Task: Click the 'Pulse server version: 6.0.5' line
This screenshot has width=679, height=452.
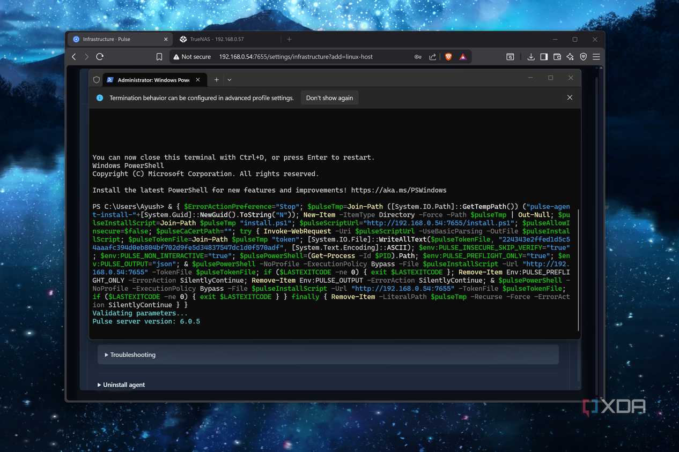Action: [146, 321]
